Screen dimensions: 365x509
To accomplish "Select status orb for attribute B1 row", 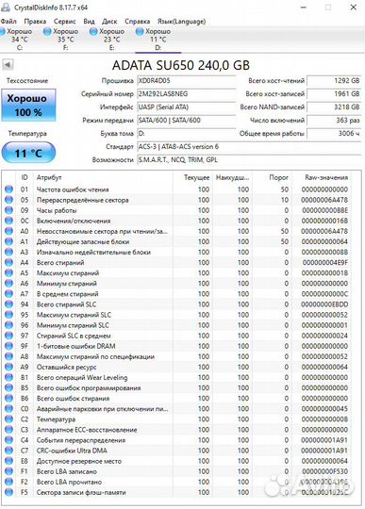I will [x=8, y=377].
